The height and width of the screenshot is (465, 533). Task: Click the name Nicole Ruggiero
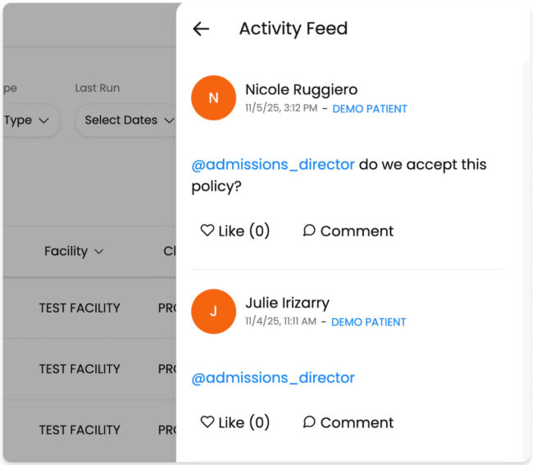click(301, 89)
